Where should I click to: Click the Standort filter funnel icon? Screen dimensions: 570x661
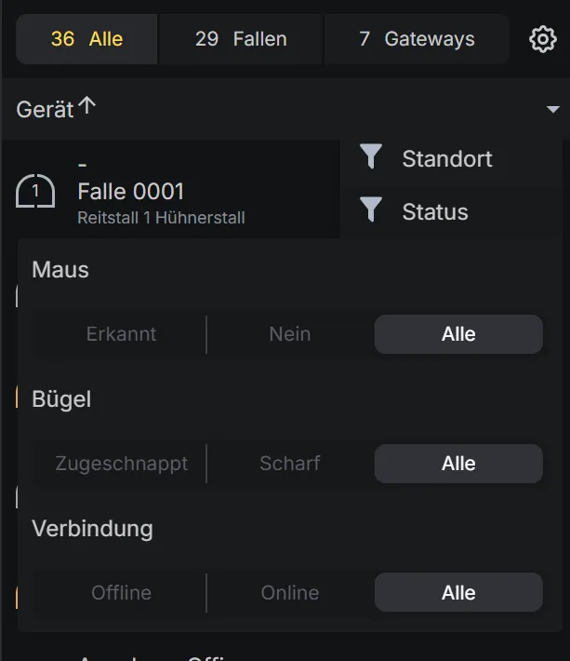tap(372, 158)
